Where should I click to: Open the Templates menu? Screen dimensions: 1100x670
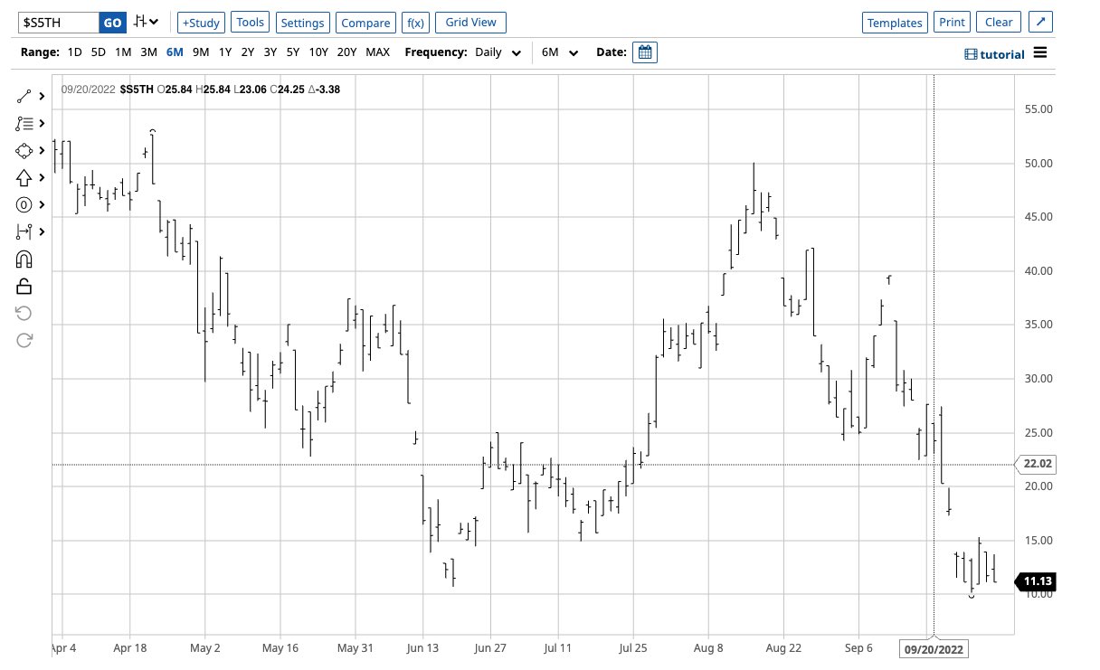click(x=895, y=23)
